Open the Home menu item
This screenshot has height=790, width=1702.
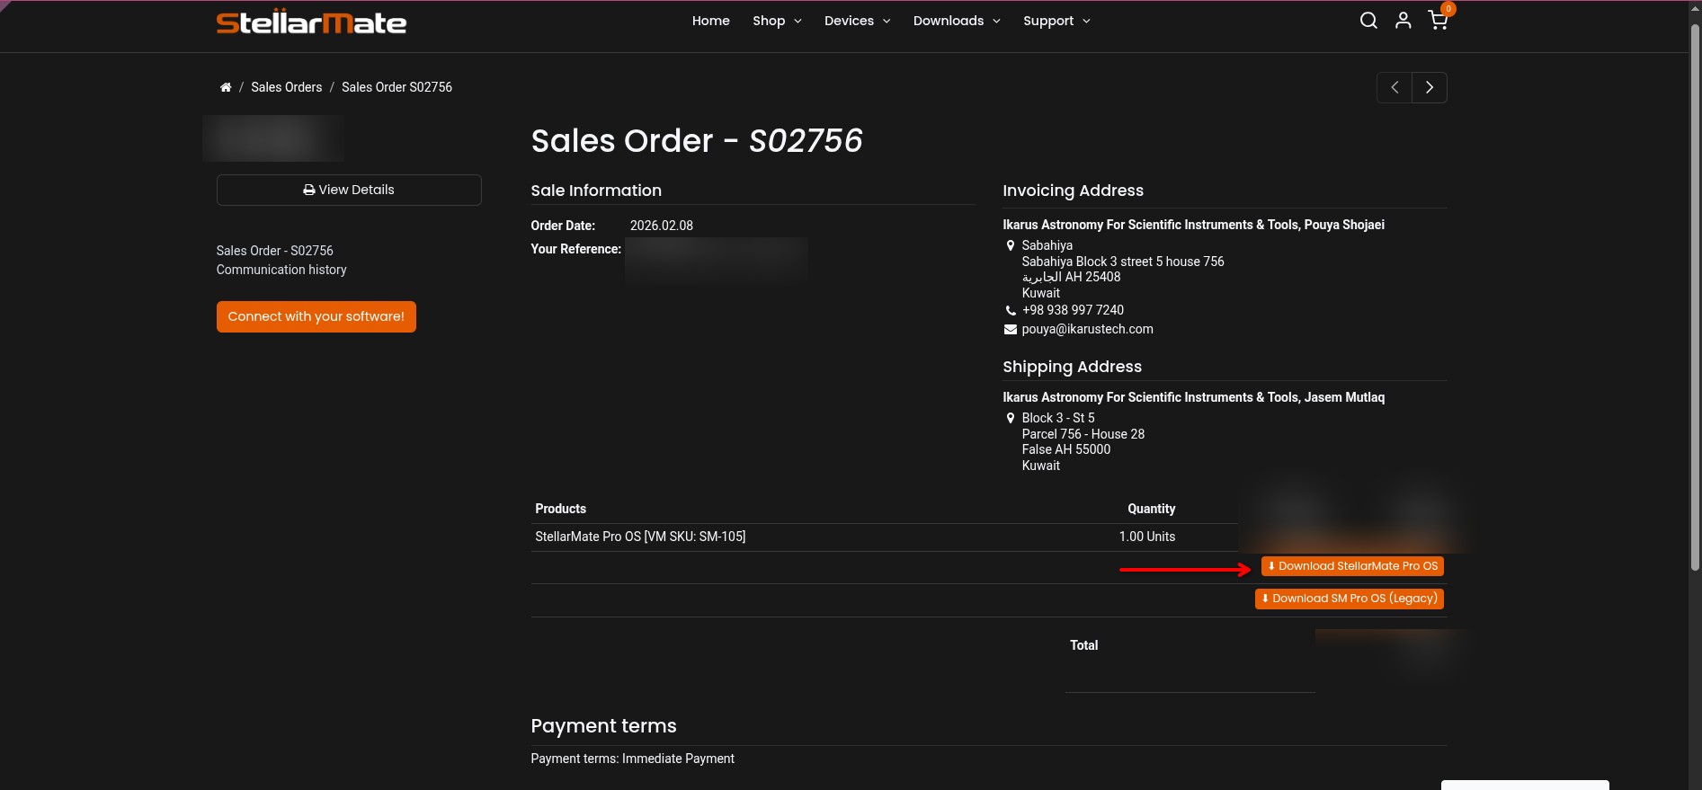[711, 21]
